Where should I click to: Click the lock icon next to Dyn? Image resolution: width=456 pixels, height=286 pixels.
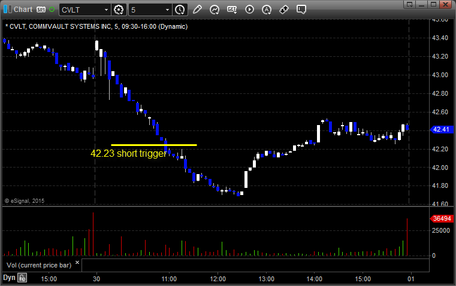point(22,278)
